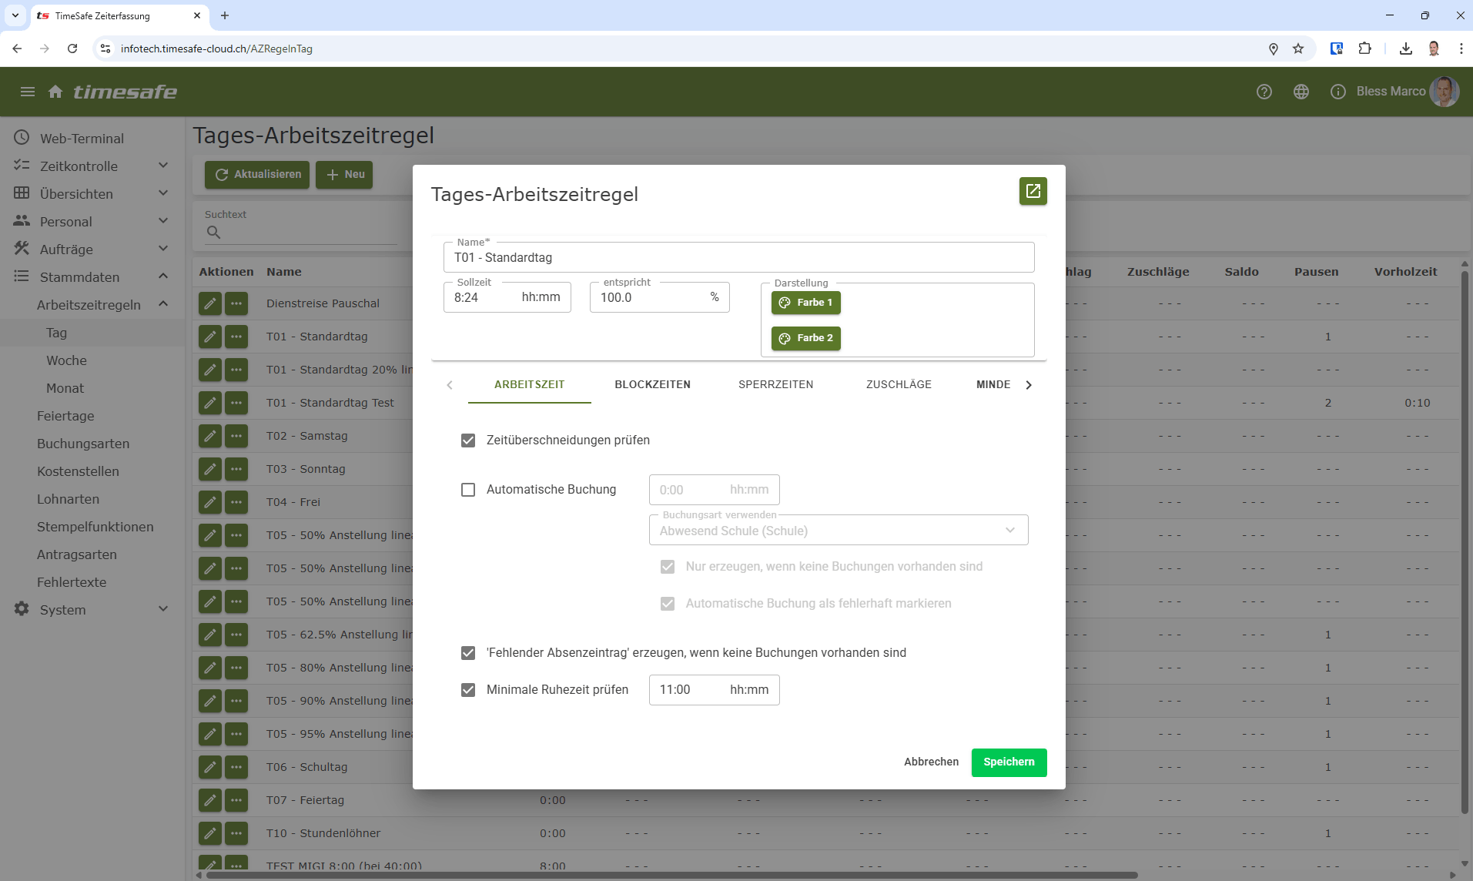1473x881 pixels.
Task: Click the help question mark icon
Action: click(x=1264, y=92)
